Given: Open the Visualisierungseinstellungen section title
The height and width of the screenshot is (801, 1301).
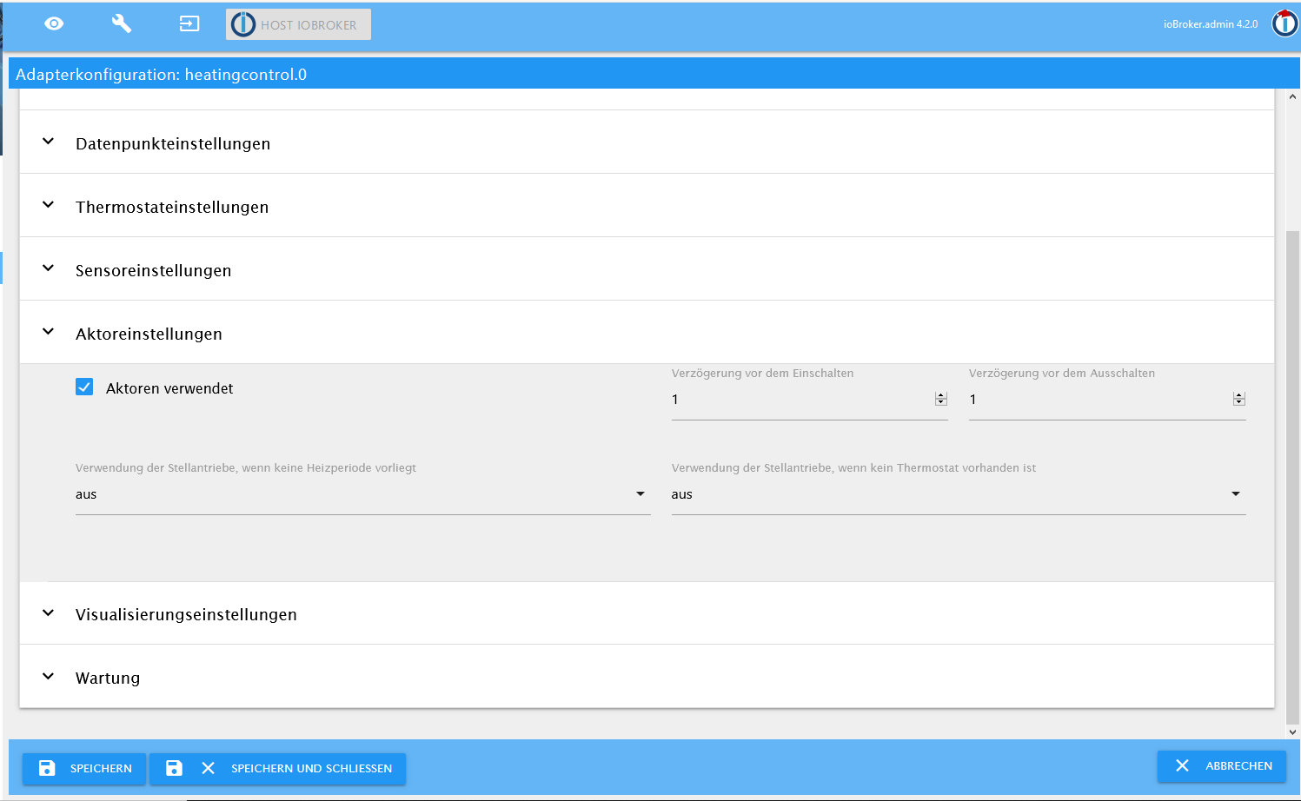Looking at the screenshot, I should [x=186, y=615].
